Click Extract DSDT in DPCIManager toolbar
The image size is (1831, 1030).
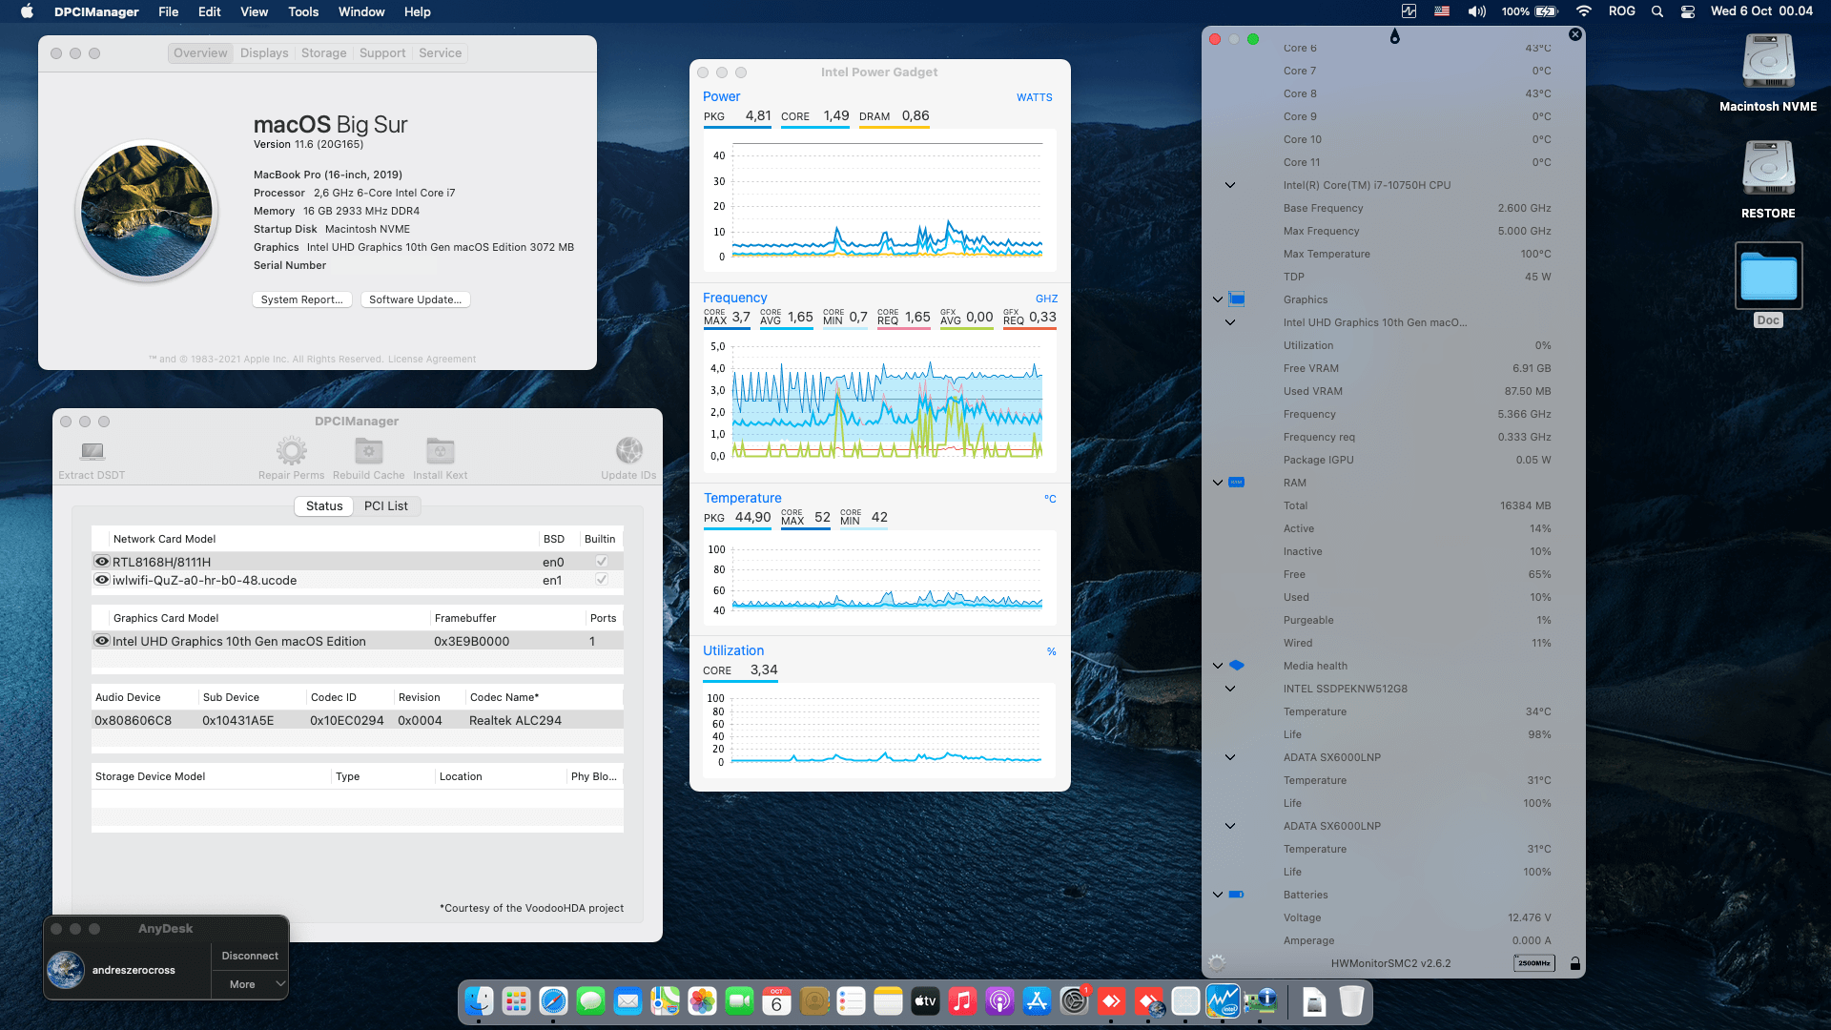92,458
